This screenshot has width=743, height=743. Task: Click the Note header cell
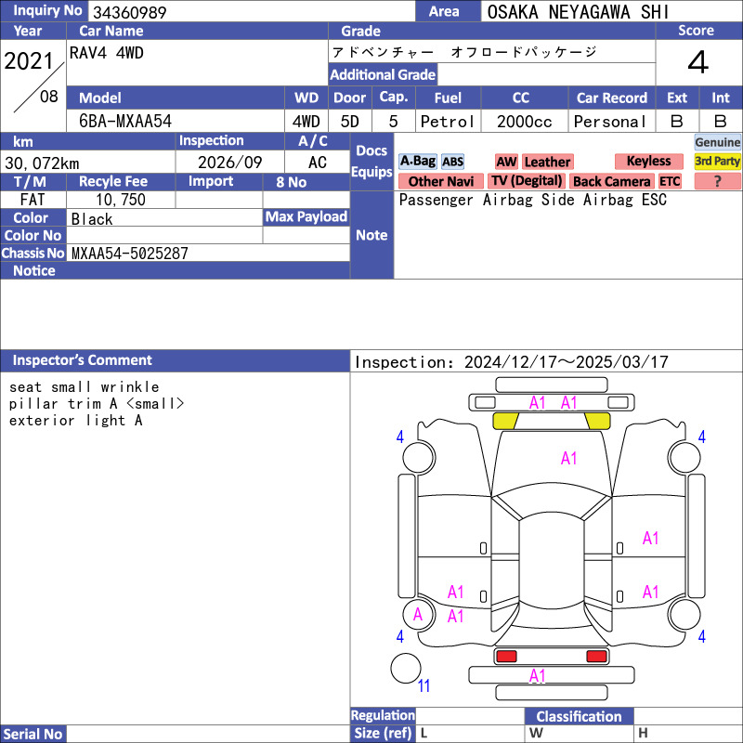[371, 235]
